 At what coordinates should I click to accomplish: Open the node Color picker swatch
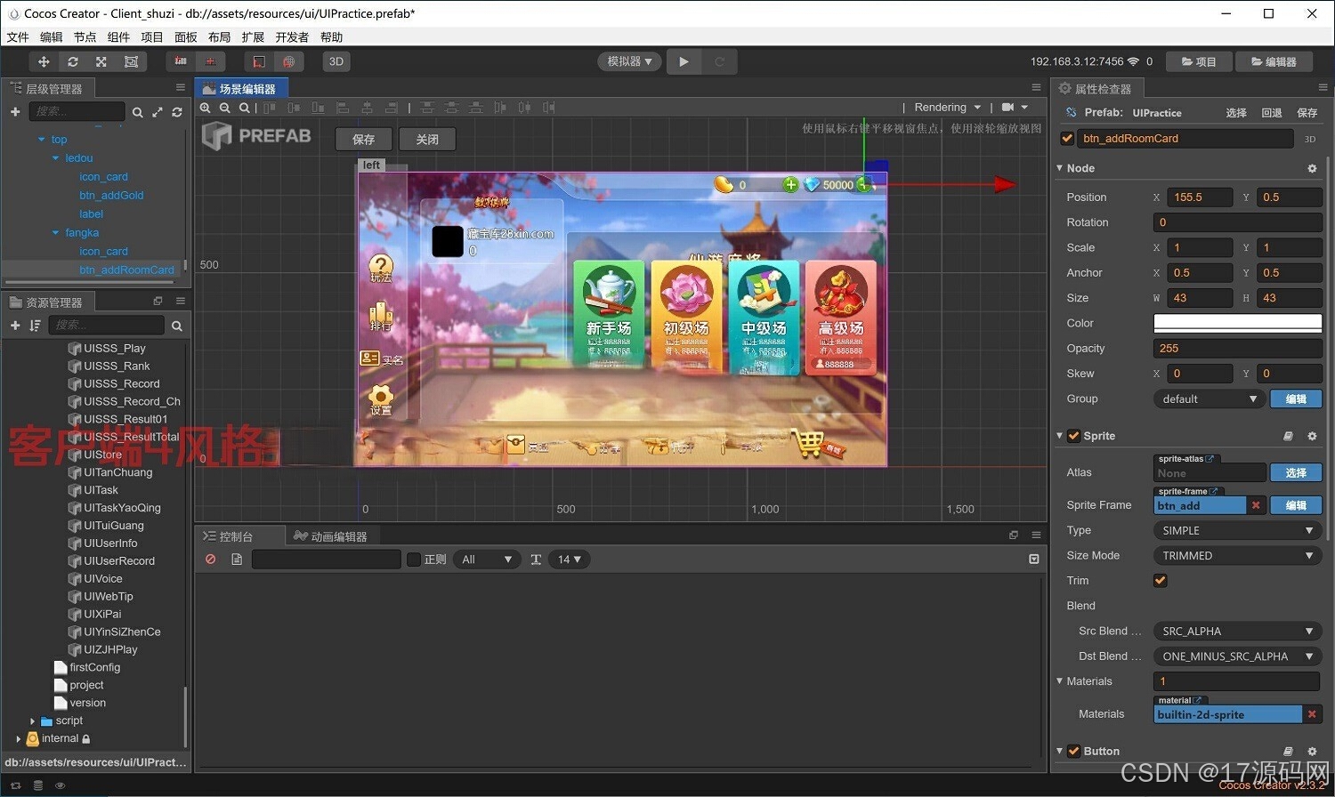(x=1237, y=323)
